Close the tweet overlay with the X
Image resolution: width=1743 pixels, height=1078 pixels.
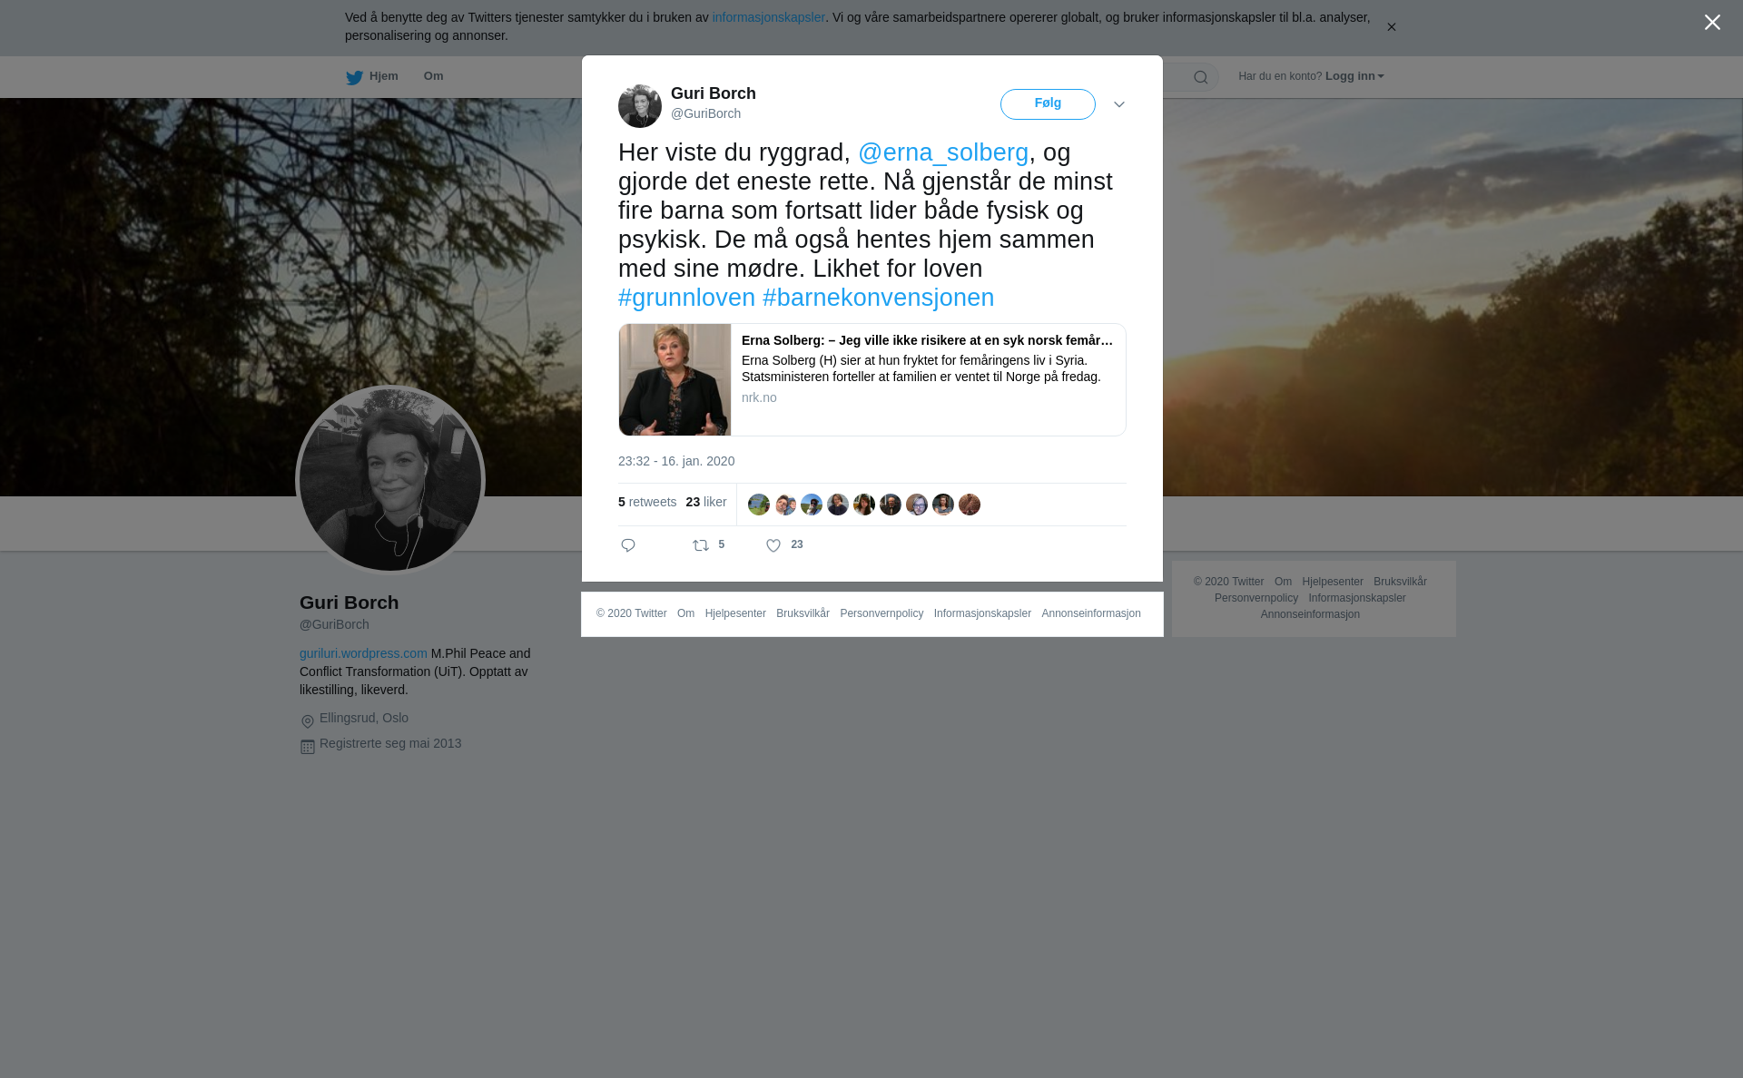pos(1712,23)
